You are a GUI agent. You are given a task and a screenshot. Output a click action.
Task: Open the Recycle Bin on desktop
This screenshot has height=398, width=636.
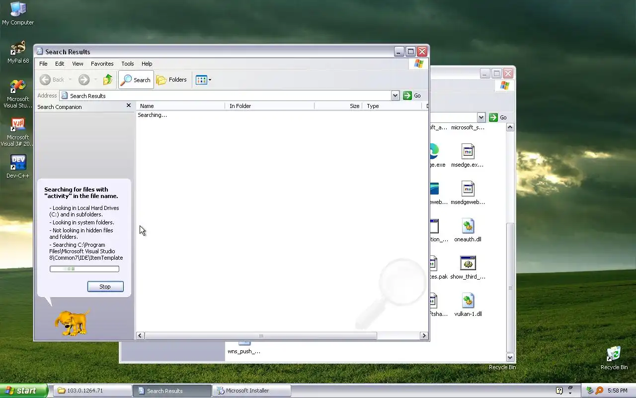(614, 358)
